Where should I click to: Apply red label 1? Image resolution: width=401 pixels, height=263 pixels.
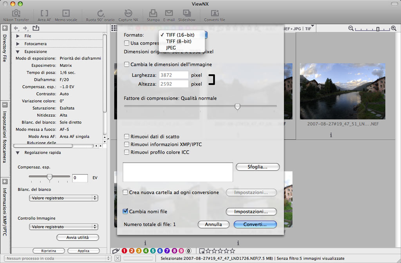tap(125, 251)
